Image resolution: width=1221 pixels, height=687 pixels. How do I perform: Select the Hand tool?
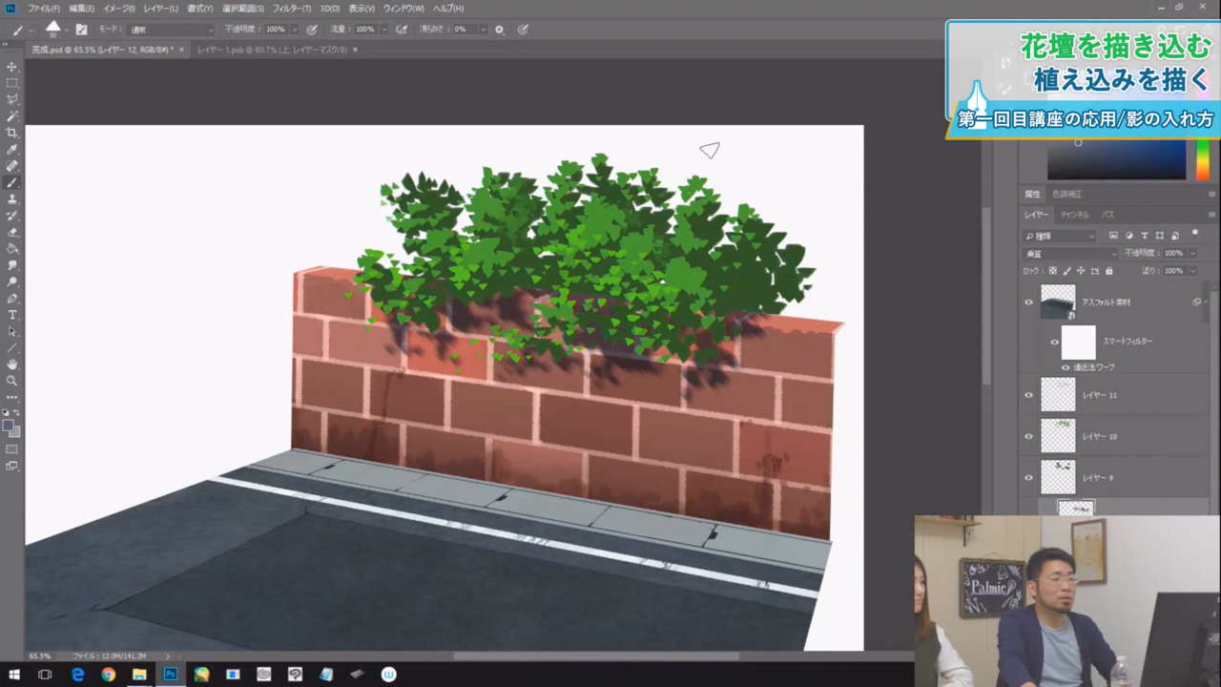[12, 364]
